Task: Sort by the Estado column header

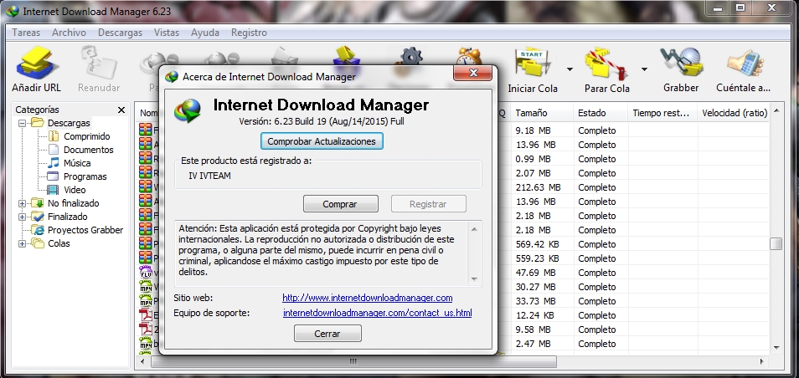Action: coord(601,113)
